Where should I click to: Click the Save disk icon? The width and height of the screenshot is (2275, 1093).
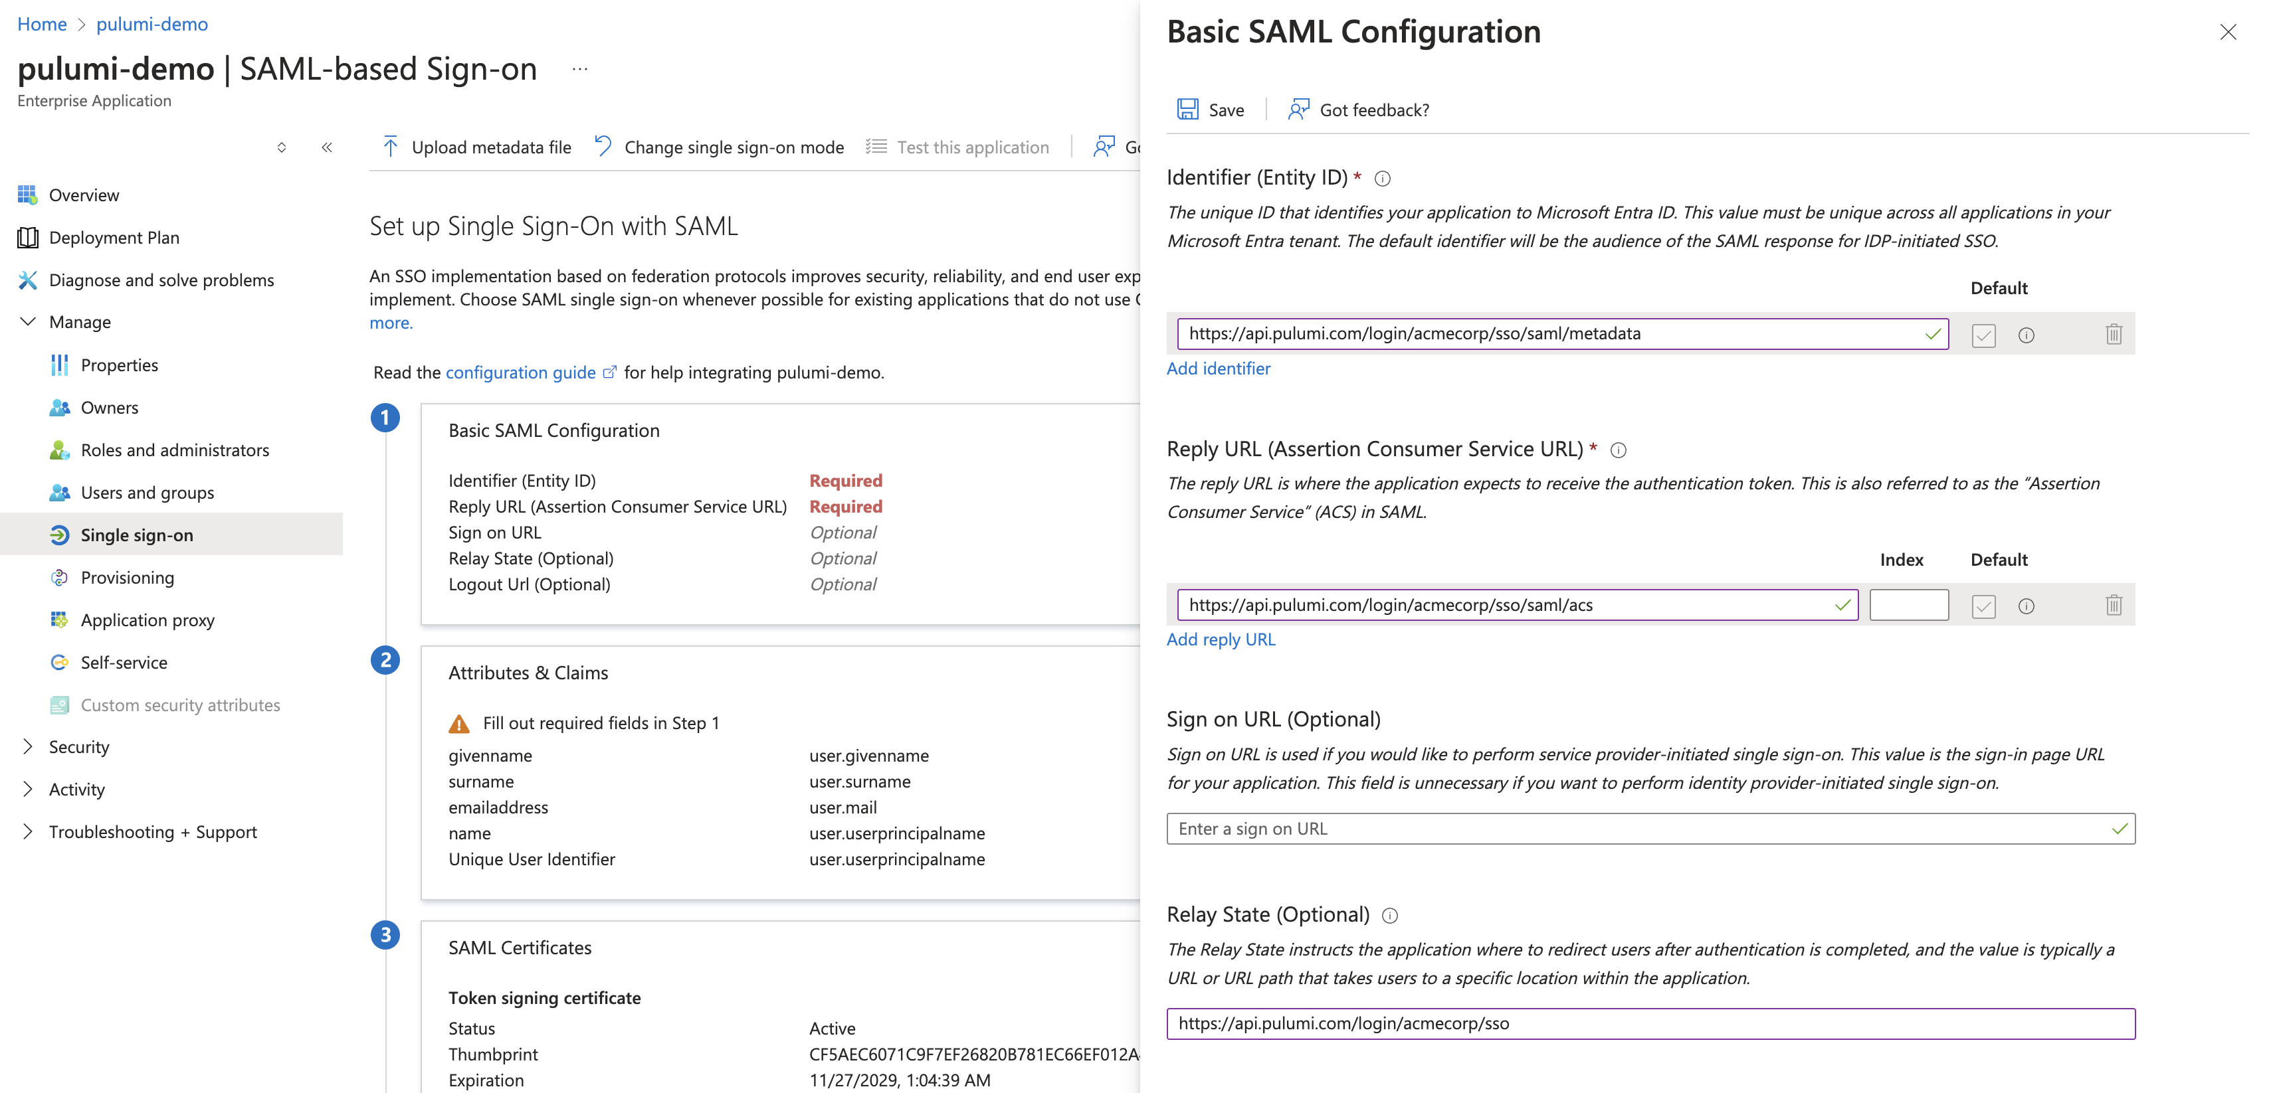[1187, 110]
